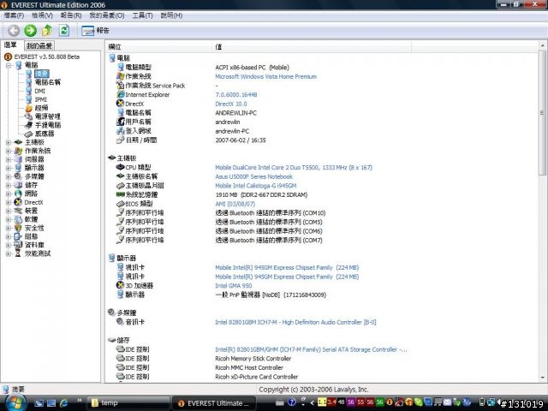The height and width of the screenshot is (411, 548).
Task: Click the up arrow of the right vertical scrollbar
Action: coord(542,45)
